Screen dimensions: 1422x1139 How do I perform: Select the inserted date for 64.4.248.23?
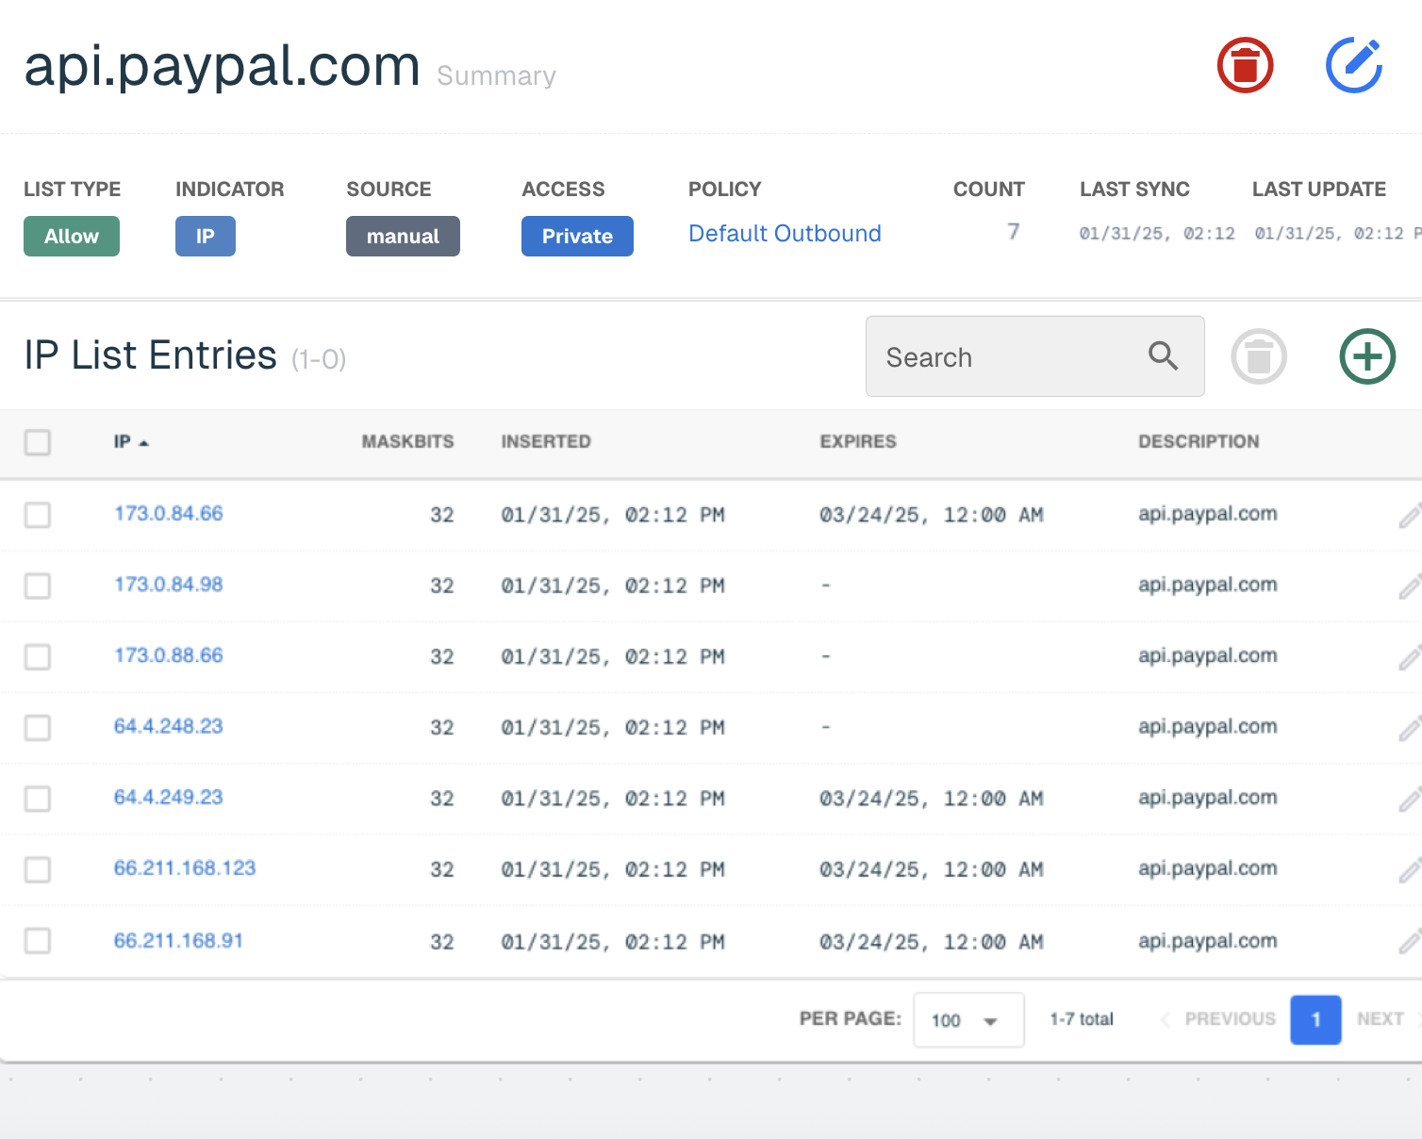coord(613,727)
